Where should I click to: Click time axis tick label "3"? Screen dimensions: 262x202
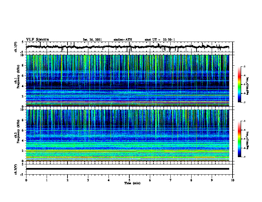pyautogui.click(x=88, y=180)
